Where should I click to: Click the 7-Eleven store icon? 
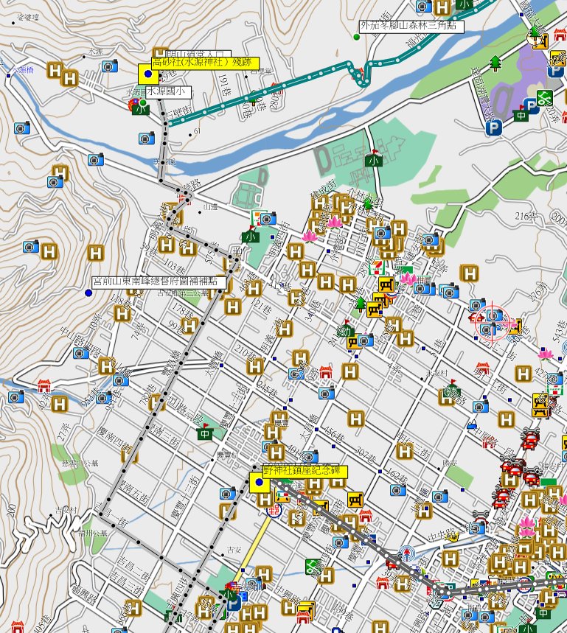coord(375,266)
